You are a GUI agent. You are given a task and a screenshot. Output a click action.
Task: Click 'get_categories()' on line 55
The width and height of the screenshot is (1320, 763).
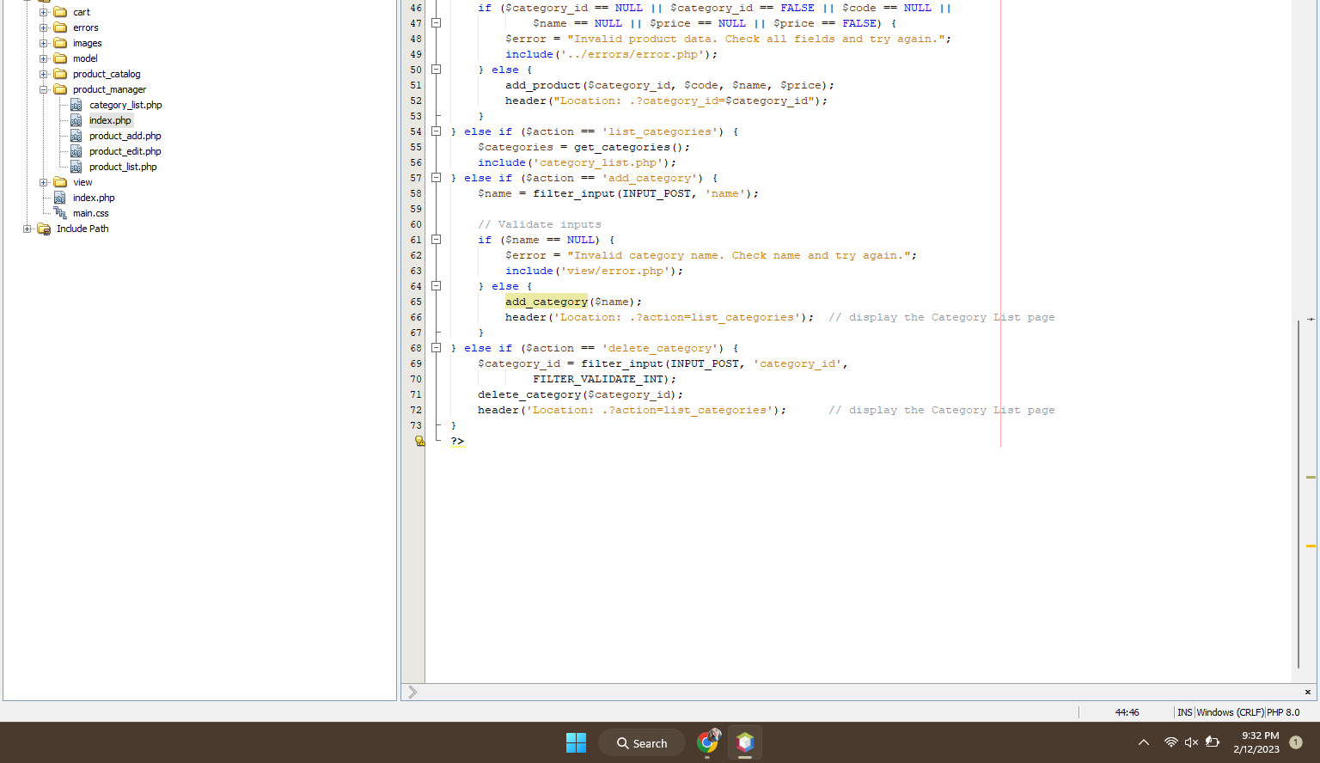coord(629,147)
